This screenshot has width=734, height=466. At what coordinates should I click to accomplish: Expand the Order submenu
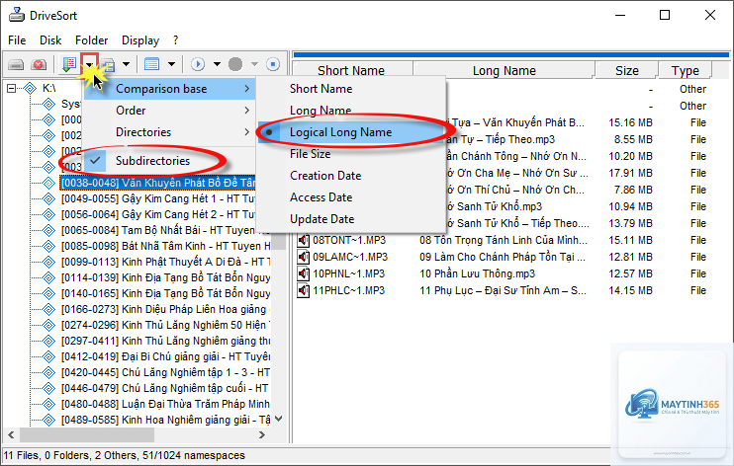[x=169, y=111]
